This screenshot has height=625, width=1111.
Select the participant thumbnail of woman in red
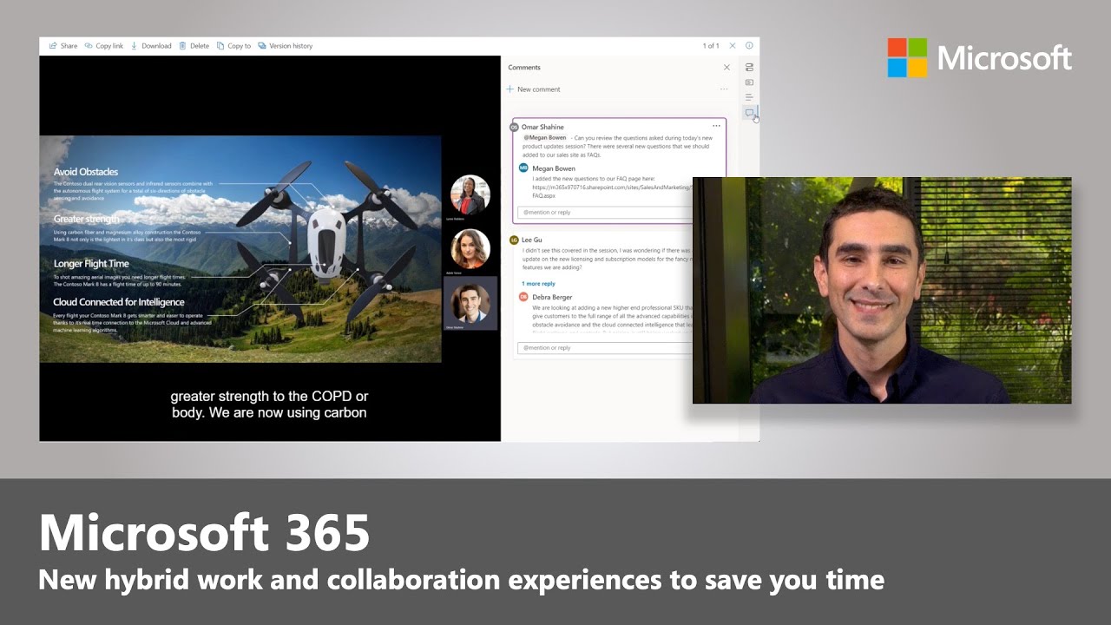(470, 195)
